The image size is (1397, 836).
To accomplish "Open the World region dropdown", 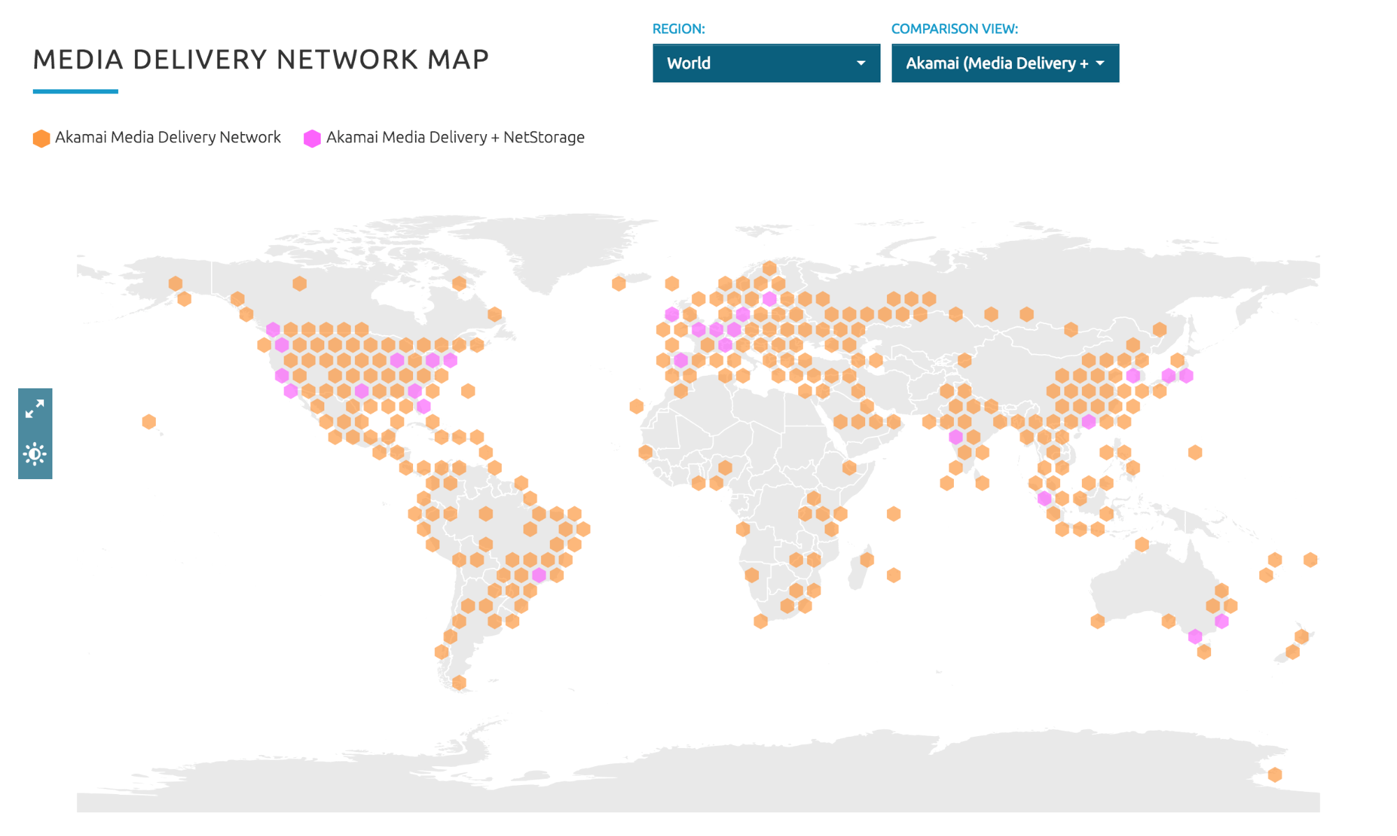I will coord(766,63).
